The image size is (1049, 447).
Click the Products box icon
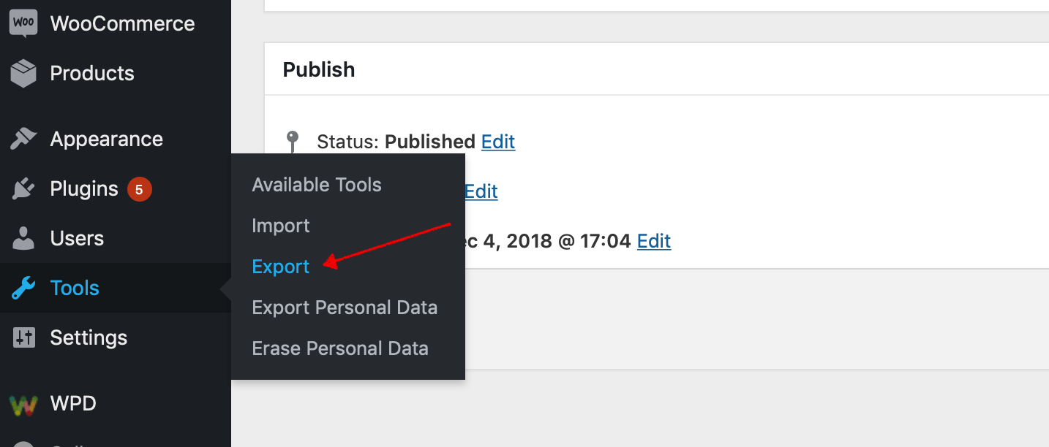click(23, 73)
